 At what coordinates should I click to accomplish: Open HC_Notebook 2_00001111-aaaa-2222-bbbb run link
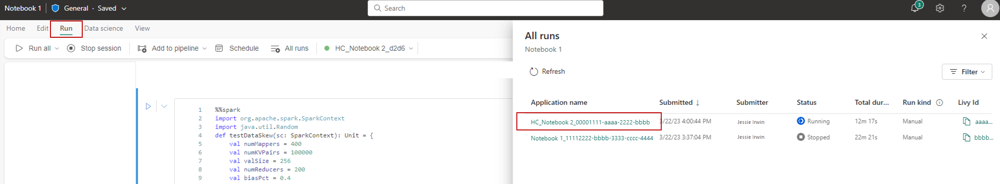pos(590,122)
